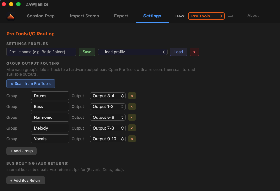Image resolution: width=280 pixels, height=191 pixels.
Task: Open the Vocals output selector
Action: point(108,139)
